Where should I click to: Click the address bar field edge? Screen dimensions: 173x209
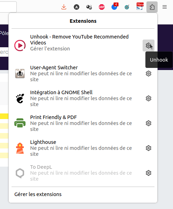[8, 7]
